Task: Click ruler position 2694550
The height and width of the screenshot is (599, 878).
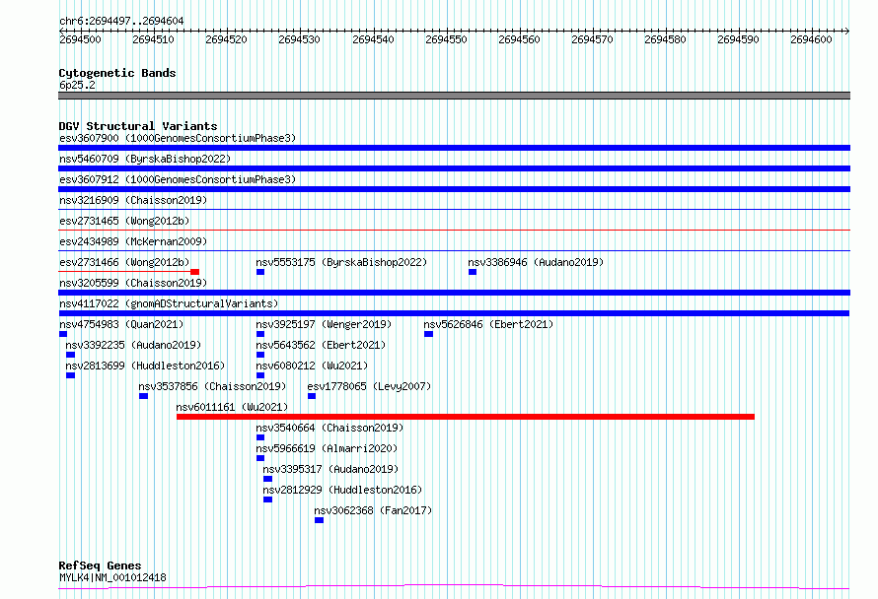Action: (446, 39)
